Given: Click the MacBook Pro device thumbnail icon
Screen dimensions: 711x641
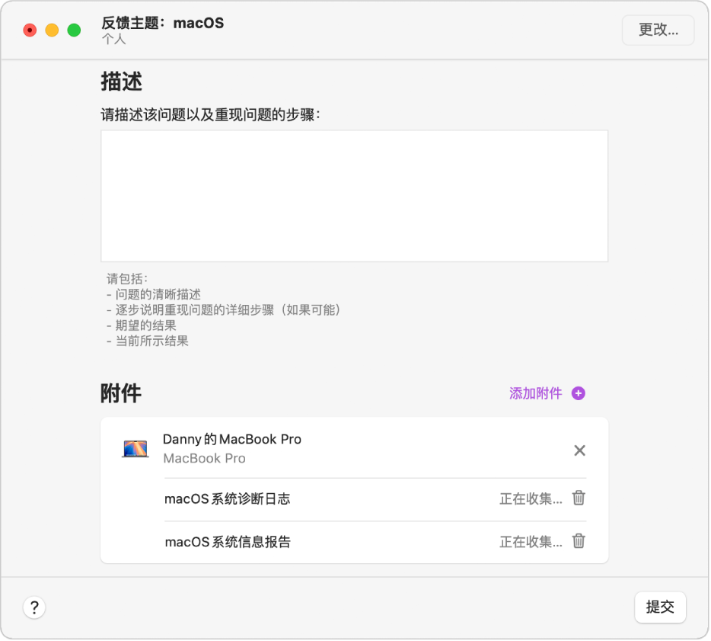Looking at the screenshot, I should click(x=136, y=448).
